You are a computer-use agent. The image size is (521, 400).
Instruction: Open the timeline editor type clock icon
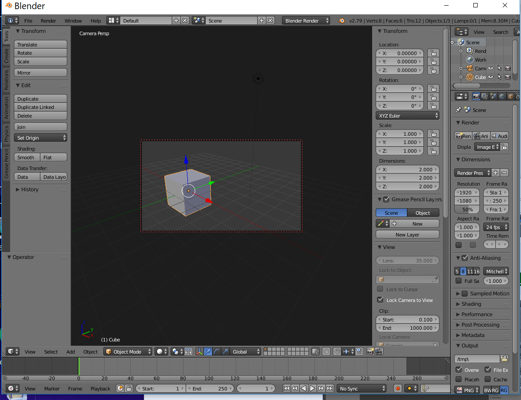click(13, 388)
